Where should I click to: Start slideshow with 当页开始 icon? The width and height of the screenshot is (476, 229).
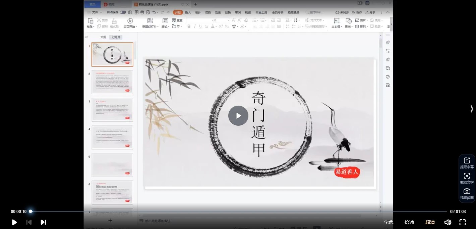click(x=130, y=21)
